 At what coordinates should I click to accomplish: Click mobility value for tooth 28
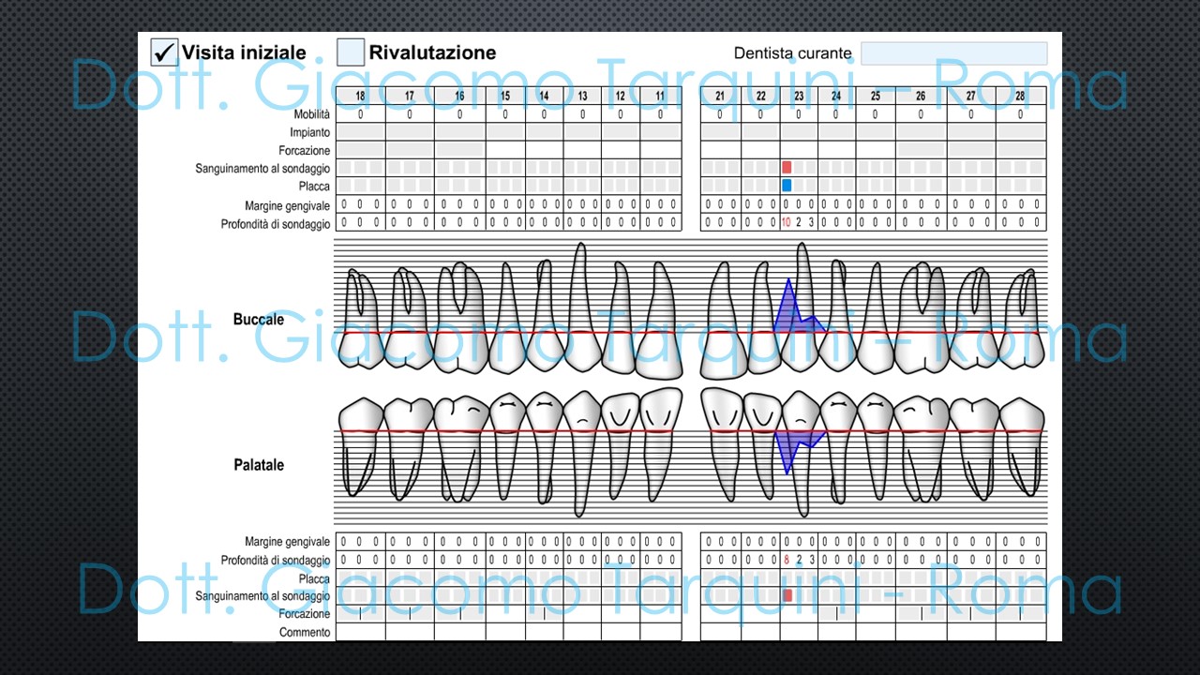click(x=1021, y=114)
